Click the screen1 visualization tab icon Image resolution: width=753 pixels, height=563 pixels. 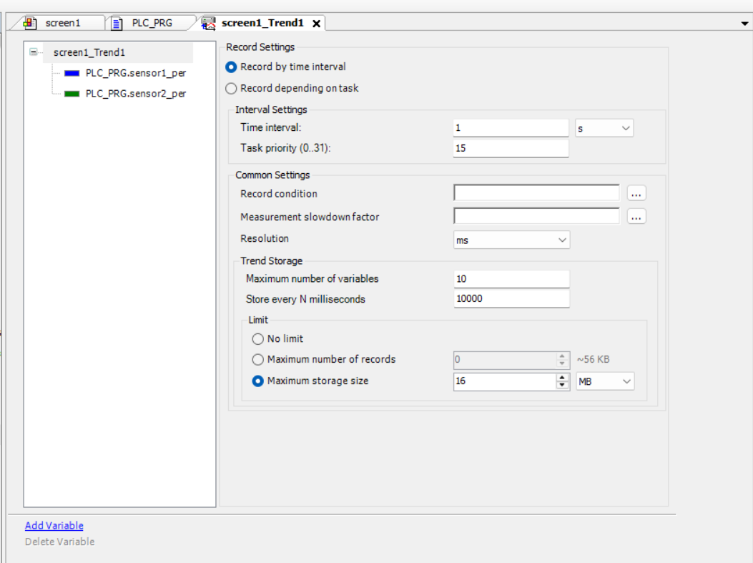click(30, 23)
